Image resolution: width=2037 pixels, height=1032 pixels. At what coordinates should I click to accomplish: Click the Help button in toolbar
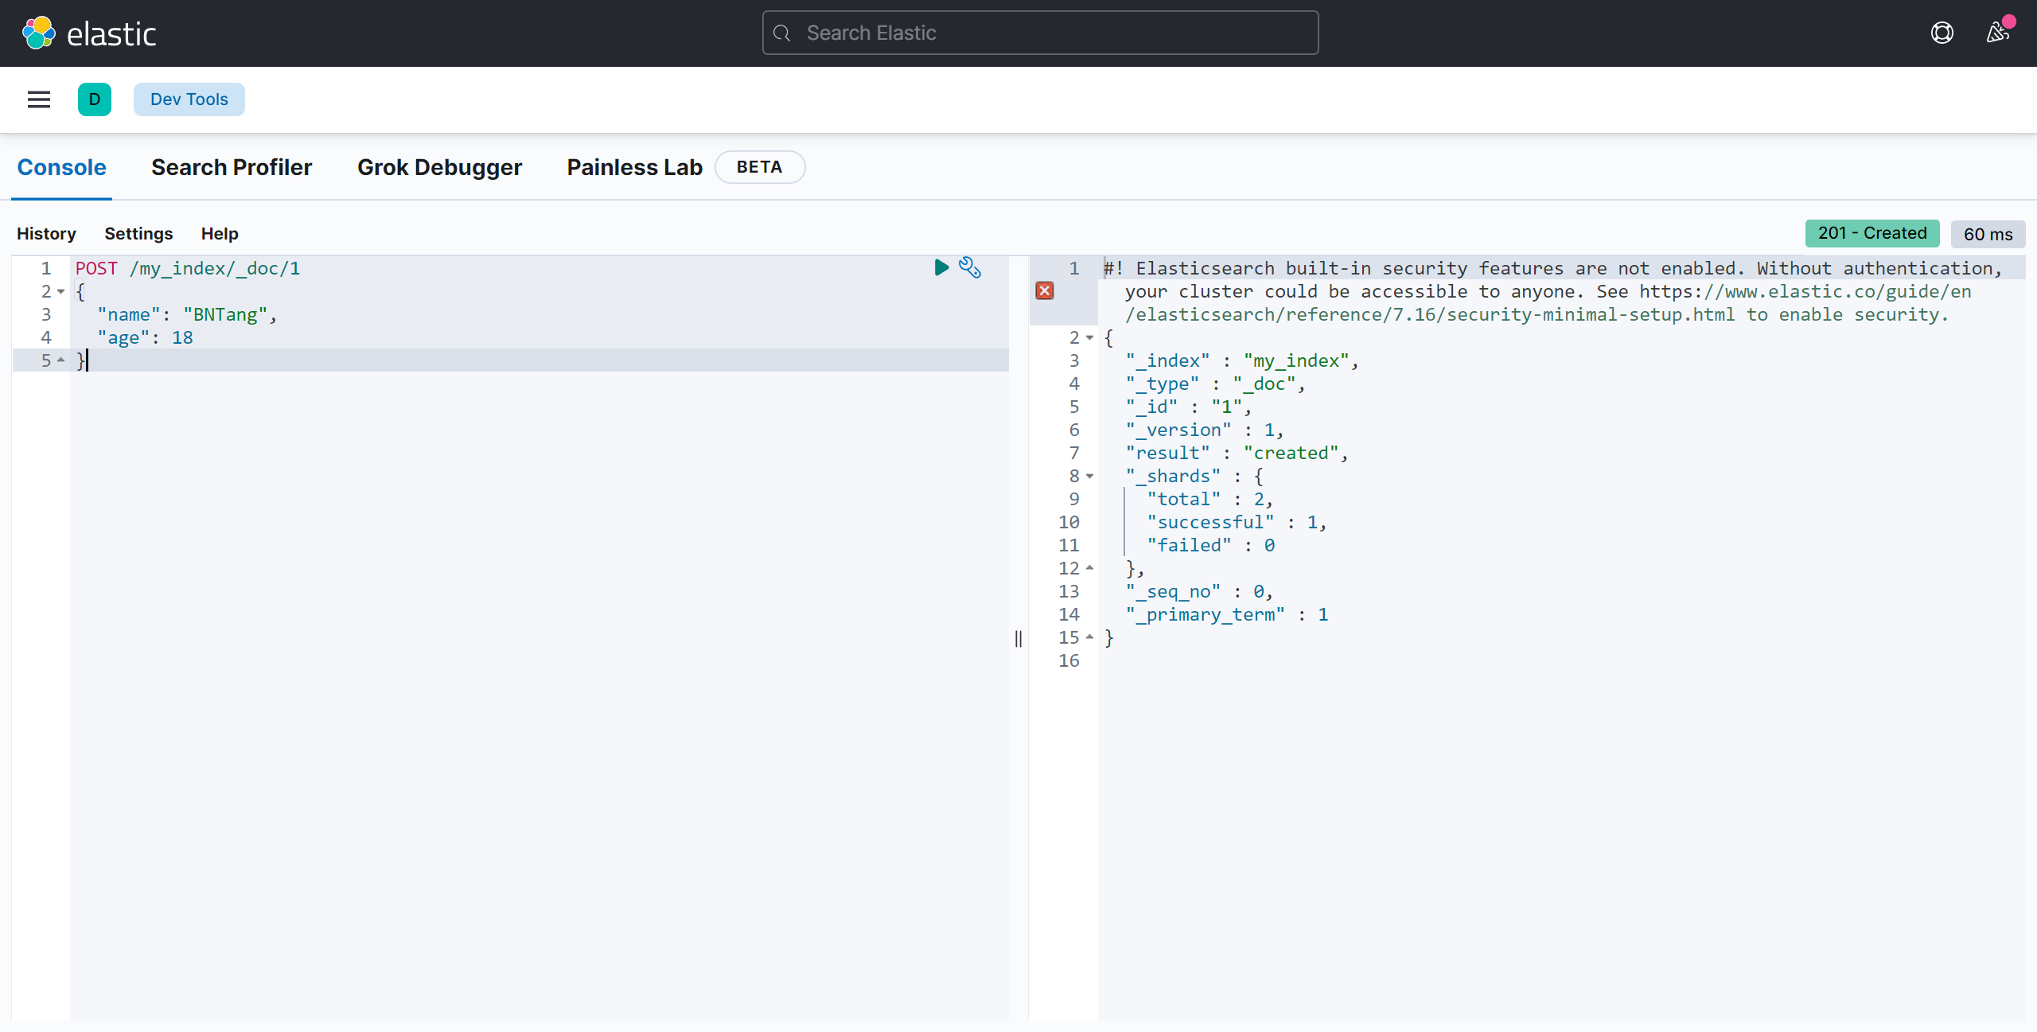219,233
